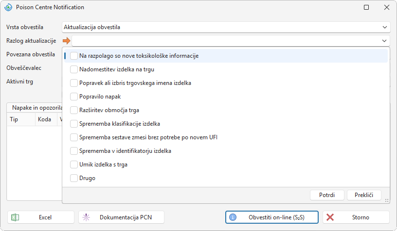Grab the dropdown panel resize grip
The image size is (397, 231).
pos(387,200)
